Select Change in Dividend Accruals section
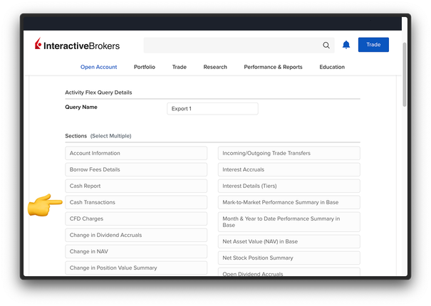Screen dimensions: 431x306 [136, 235]
